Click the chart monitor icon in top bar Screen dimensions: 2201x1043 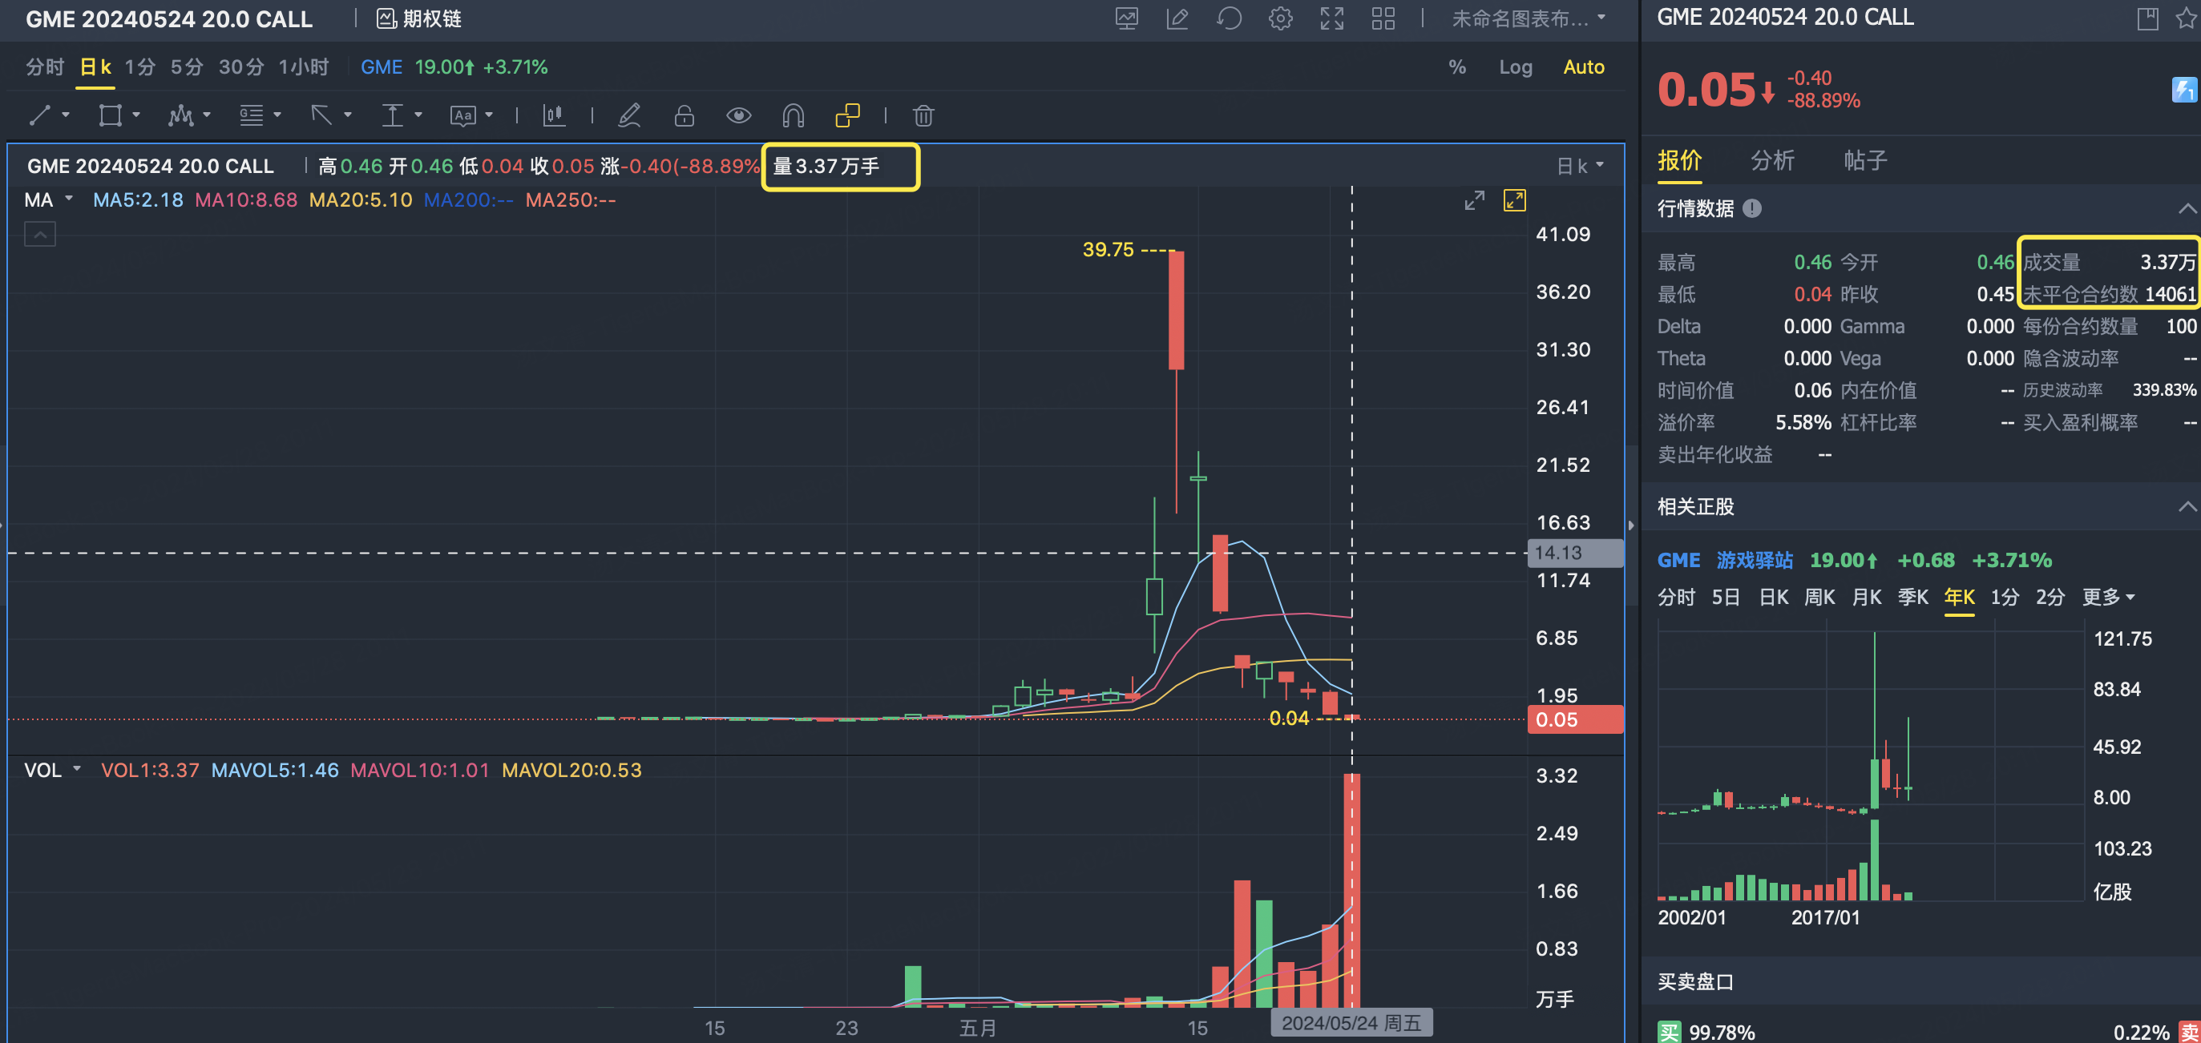click(x=1127, y=18)
